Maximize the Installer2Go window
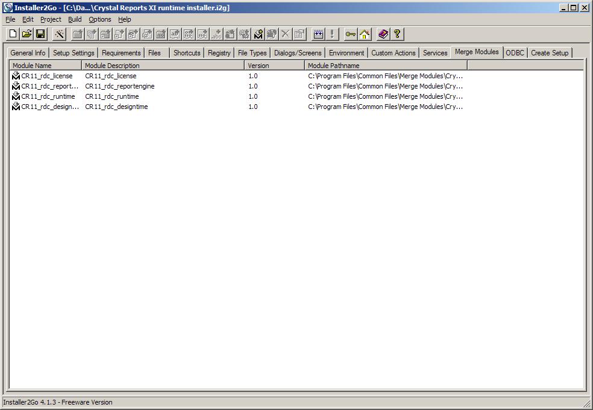This screenshot has height=410, width=593. coord(574,8)
